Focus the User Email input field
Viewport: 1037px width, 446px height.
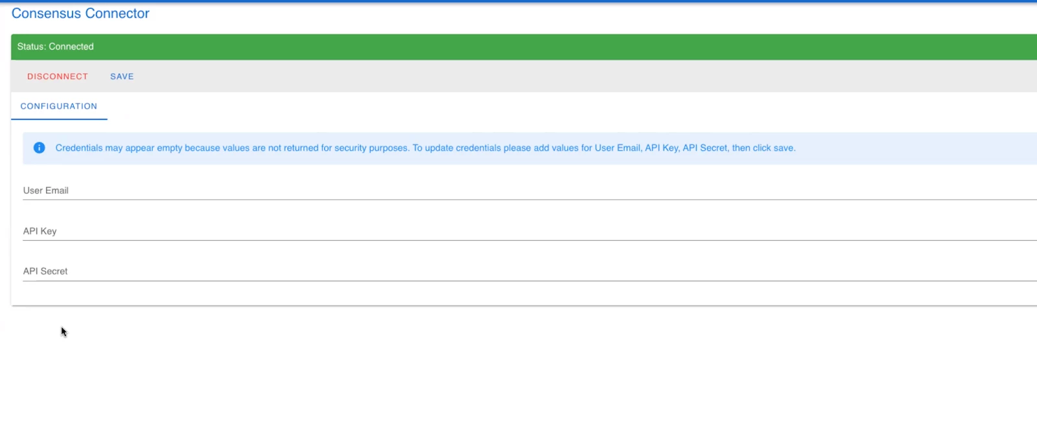click(x=530, y=190)
